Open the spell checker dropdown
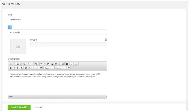The width and height of the screenshot is (189, 111). click(x=37, y=64)
